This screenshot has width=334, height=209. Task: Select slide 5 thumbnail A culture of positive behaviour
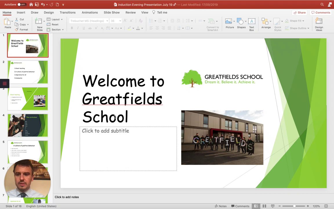point(28,152)
